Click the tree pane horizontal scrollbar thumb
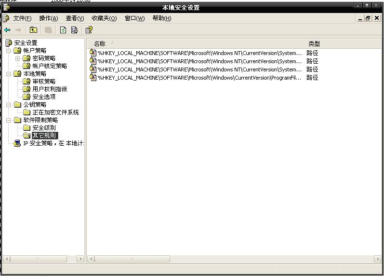384x276 pixels. [x=39, y=259]
